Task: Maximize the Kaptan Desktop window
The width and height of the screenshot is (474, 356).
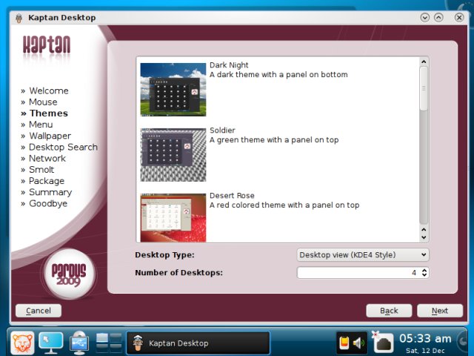Action: 438,18
